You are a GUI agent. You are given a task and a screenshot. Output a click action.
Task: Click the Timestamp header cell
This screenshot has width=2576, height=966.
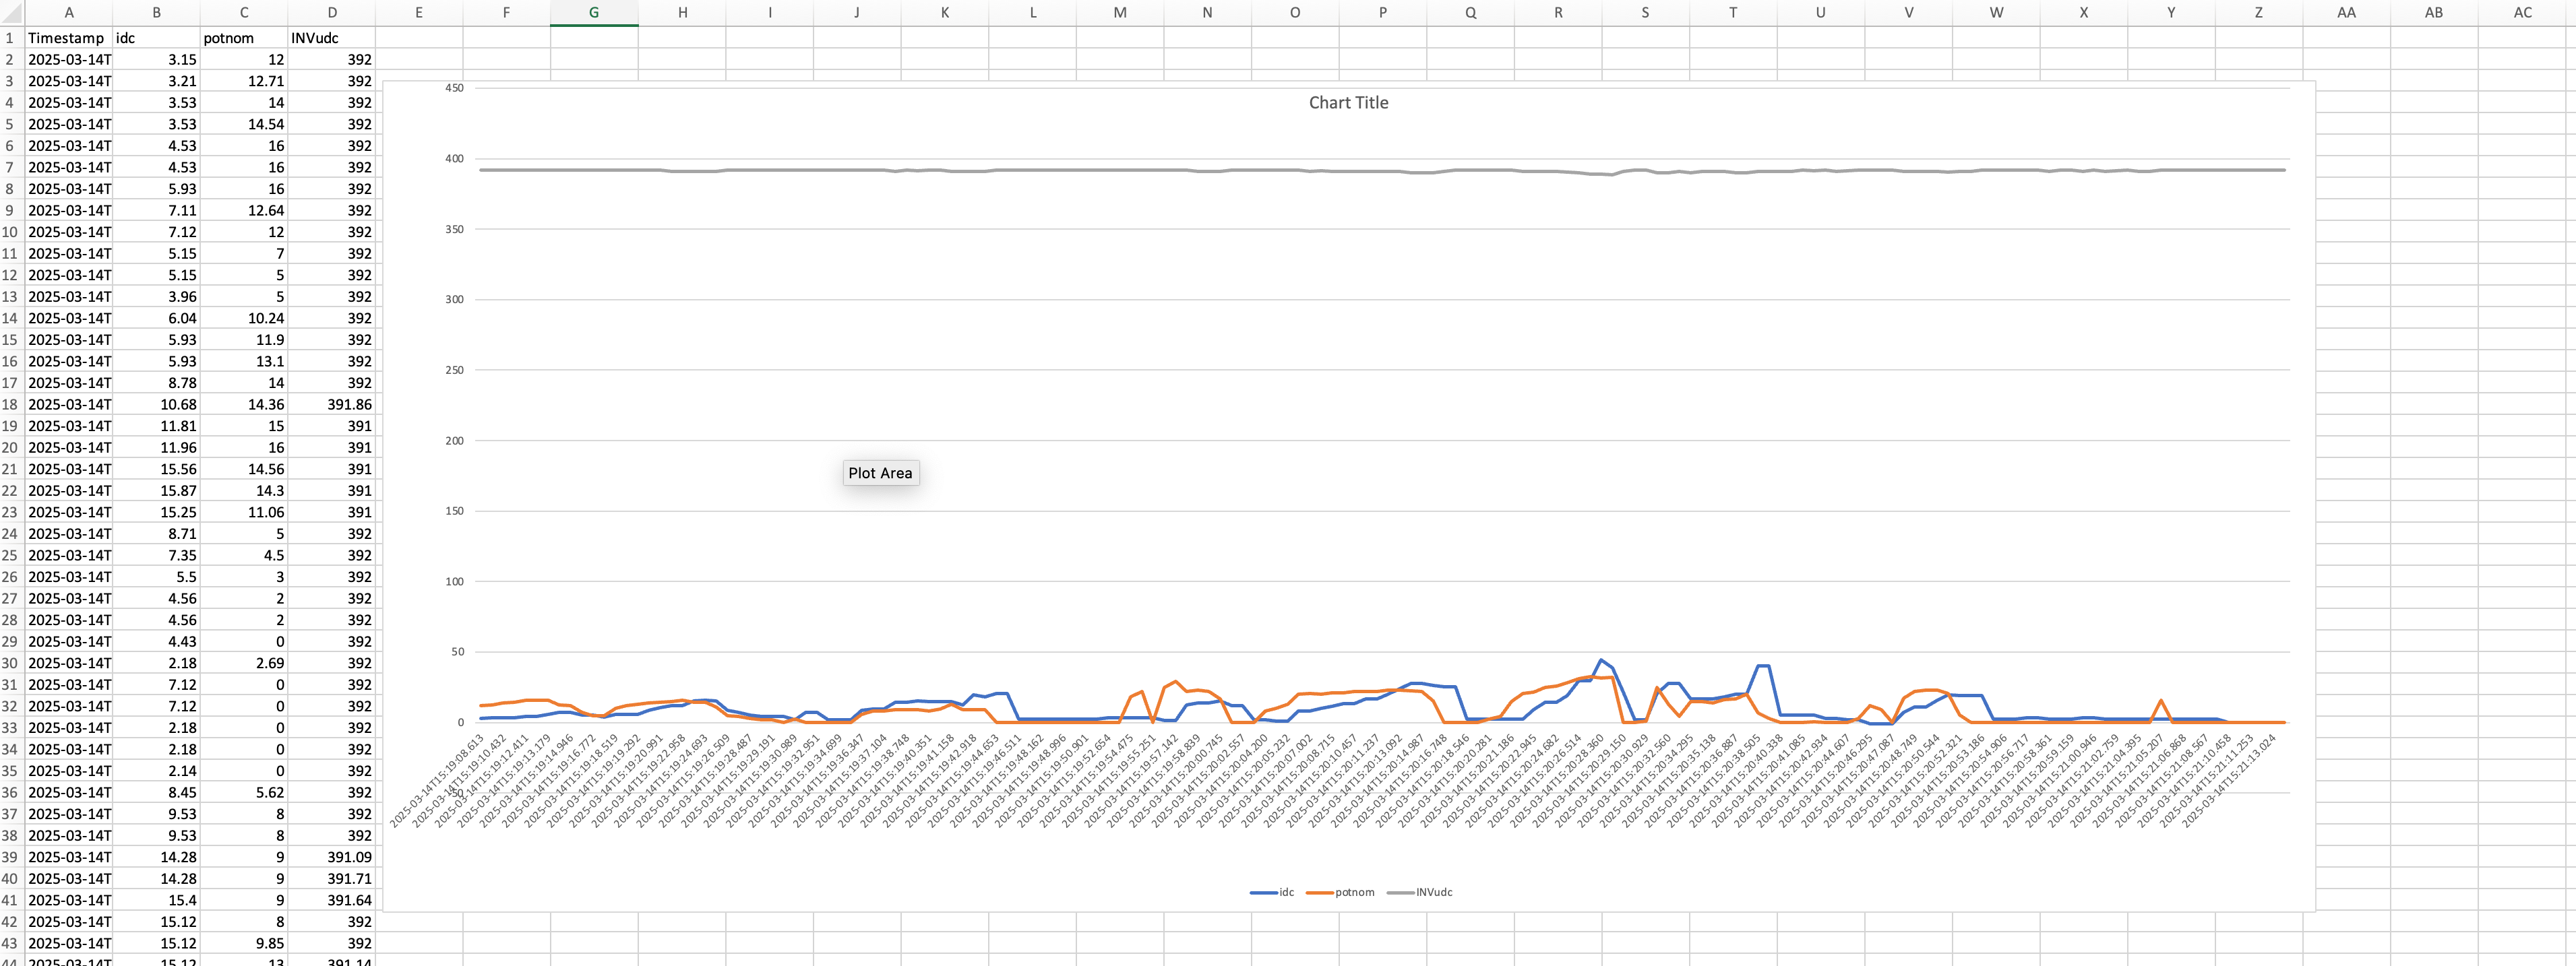point(68,38)
